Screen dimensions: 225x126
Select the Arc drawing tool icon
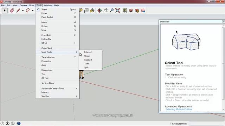28,10
